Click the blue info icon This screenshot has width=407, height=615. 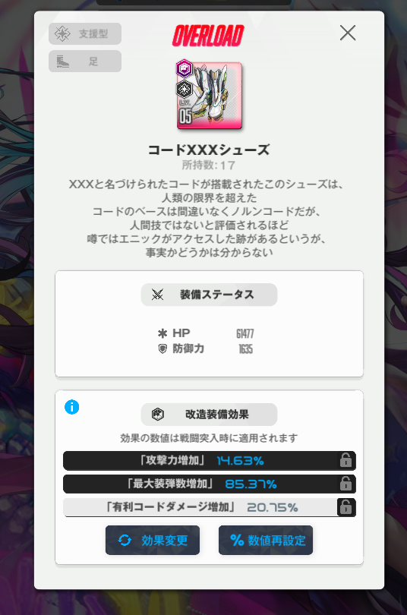click(x=71, y=407)
